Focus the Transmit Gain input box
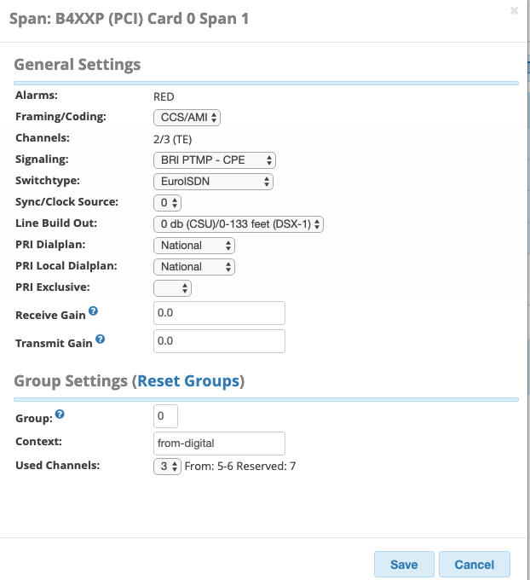The image size is (530, 580). (x=218, y=341)
